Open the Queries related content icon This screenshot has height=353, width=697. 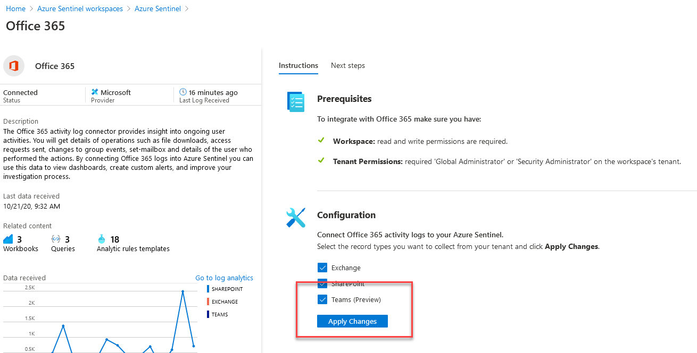[x=56, y=239]
